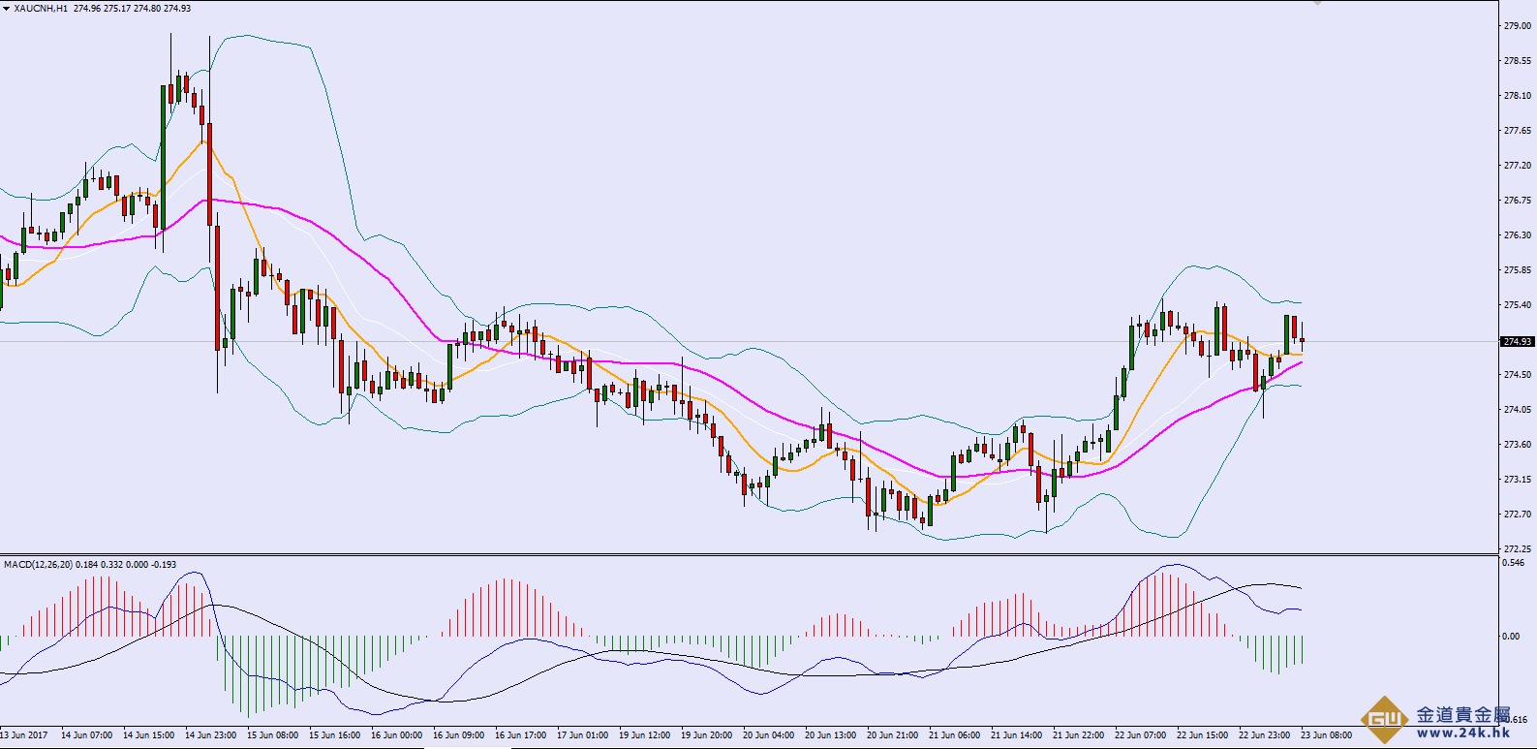Open the chart menu triangle beside XAUCNH,H1
This screenshot has width=1537, height=749.
[6, 8]
